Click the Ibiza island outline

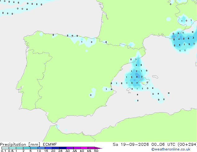[x=129, y=89]
